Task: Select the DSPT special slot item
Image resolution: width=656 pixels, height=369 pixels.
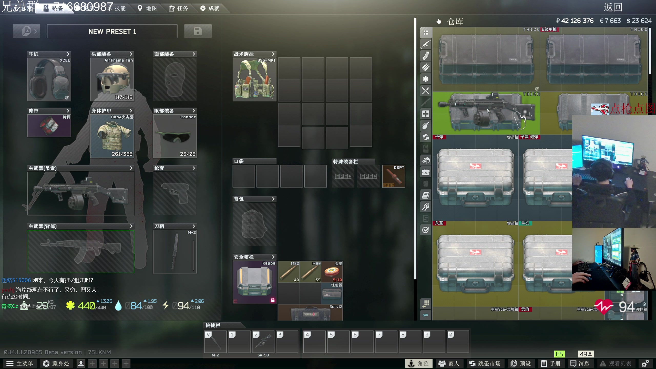Action: (394, 176)
